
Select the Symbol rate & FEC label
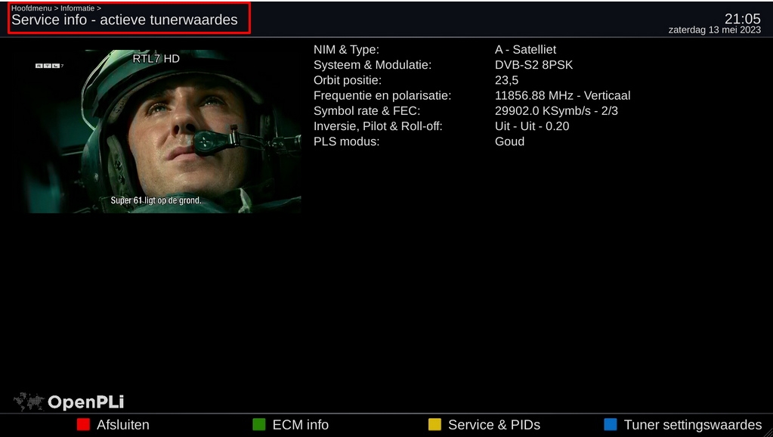[366, 111]
